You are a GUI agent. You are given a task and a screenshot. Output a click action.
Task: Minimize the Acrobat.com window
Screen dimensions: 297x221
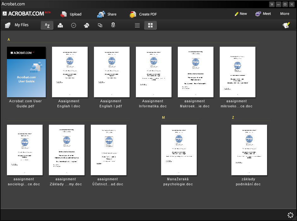tap(278, 4)
